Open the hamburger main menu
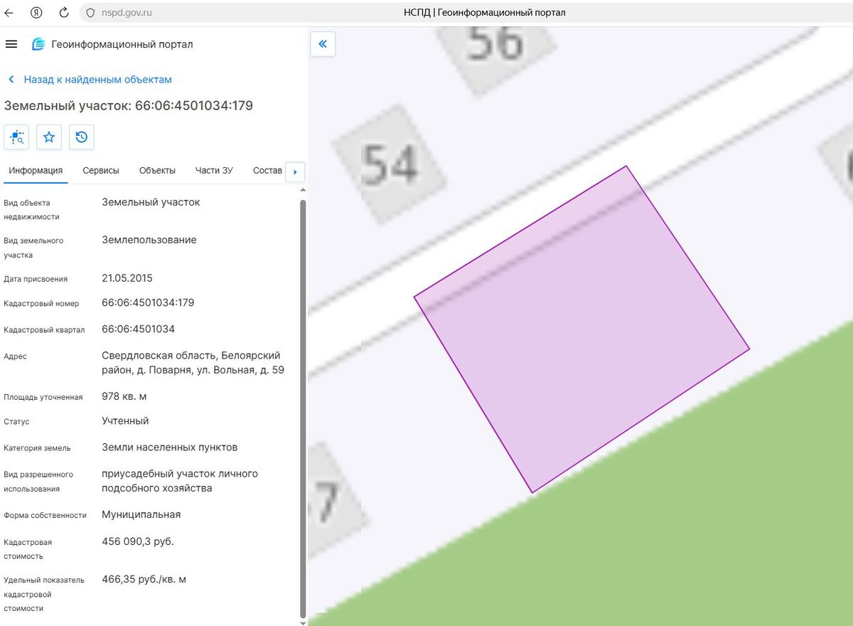 (11, 44)
